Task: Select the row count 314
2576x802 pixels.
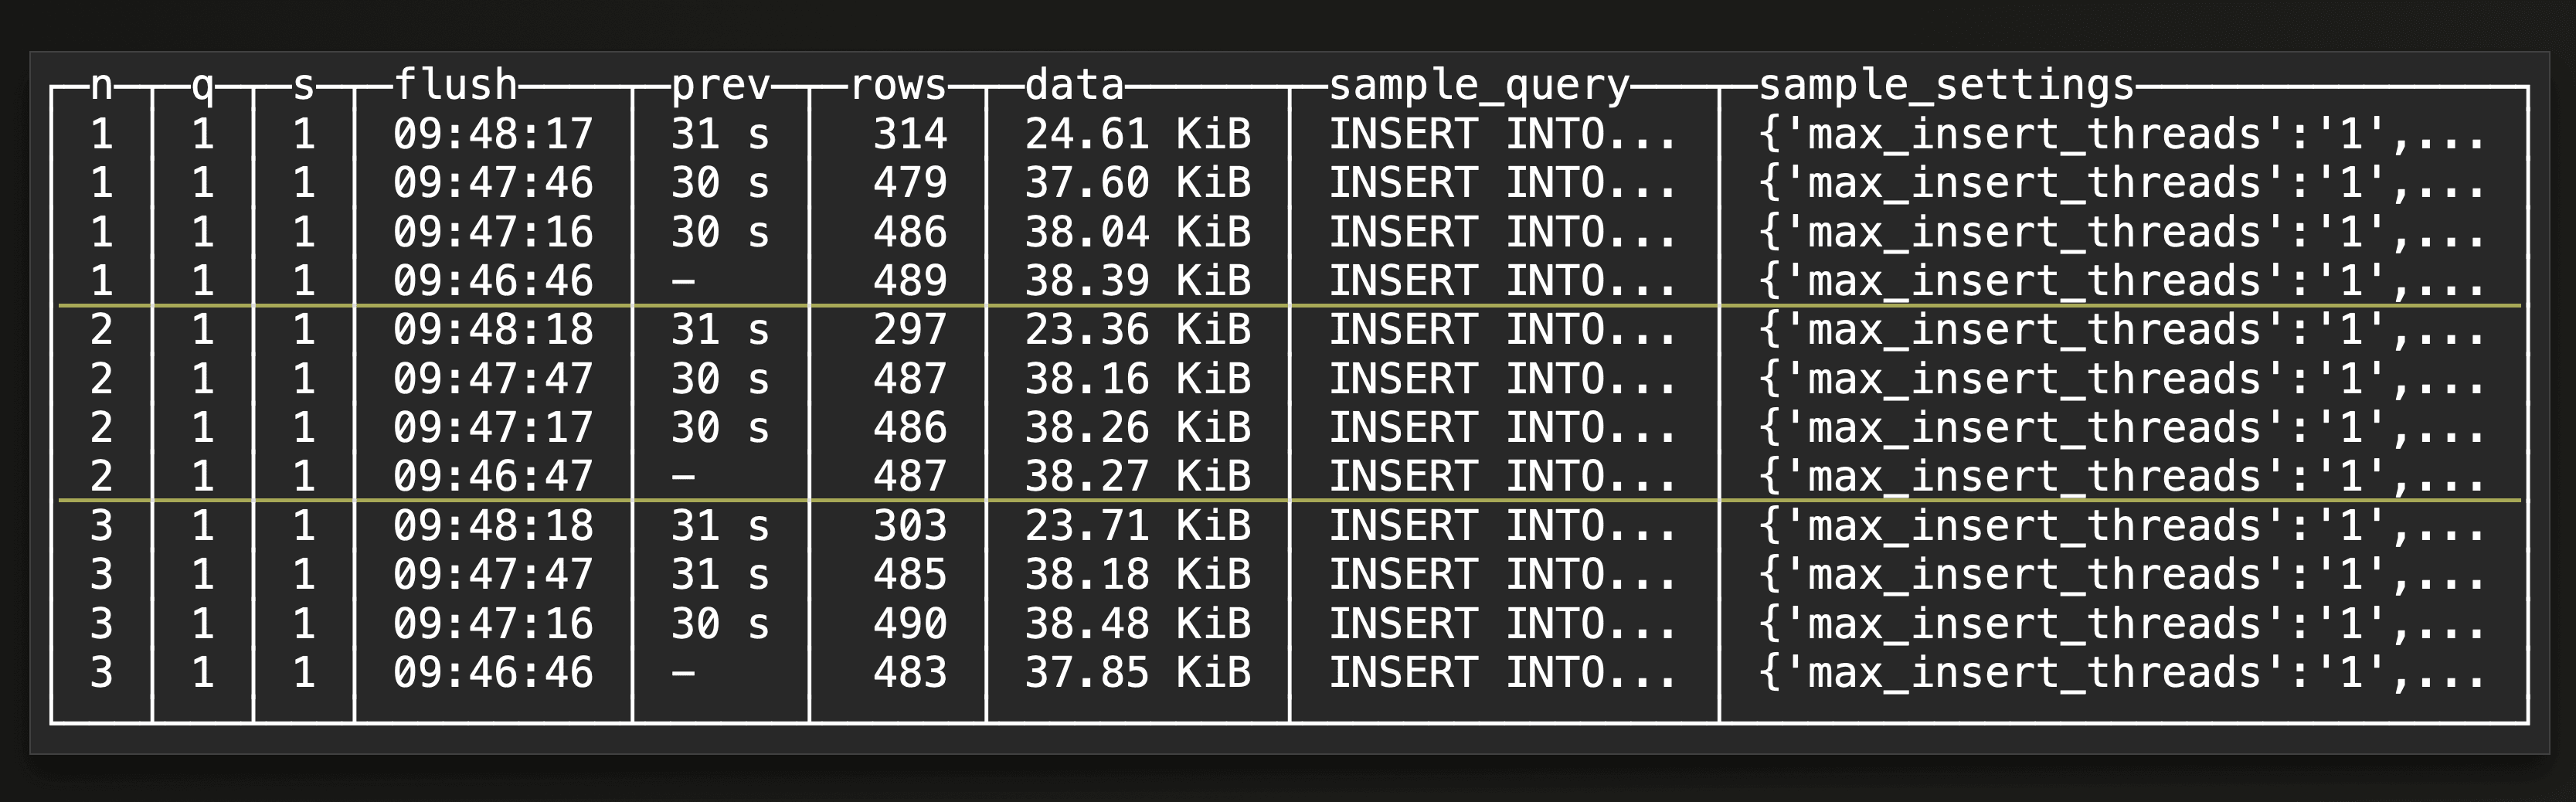Action: 909,134
